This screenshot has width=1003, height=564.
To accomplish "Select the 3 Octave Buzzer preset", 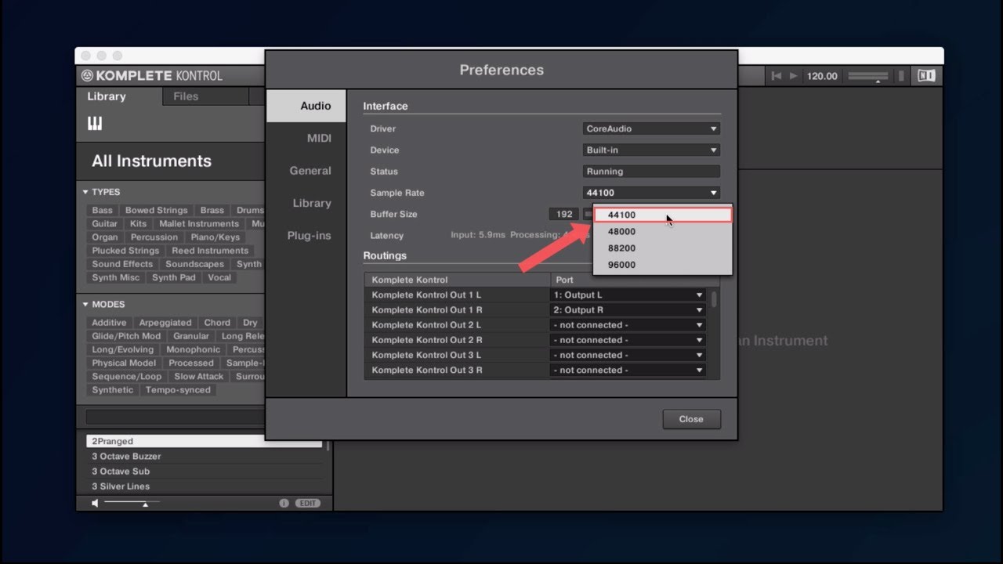I will (x=204, y=456).
